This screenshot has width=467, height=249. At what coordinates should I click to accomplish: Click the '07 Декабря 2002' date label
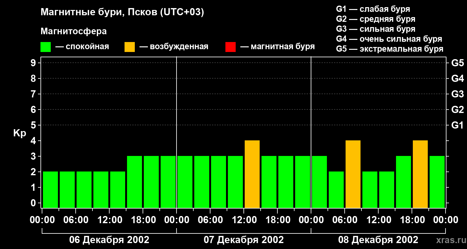point(244,240)
